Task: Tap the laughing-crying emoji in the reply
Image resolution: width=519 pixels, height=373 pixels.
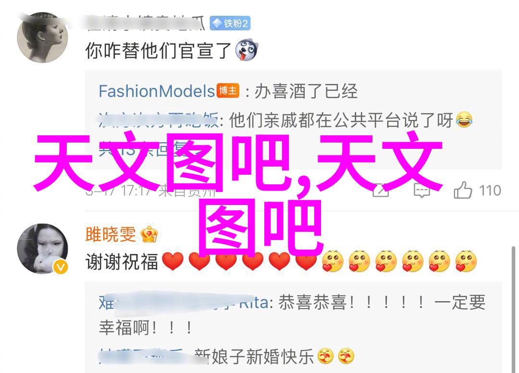Action: [x=464, y=120]
